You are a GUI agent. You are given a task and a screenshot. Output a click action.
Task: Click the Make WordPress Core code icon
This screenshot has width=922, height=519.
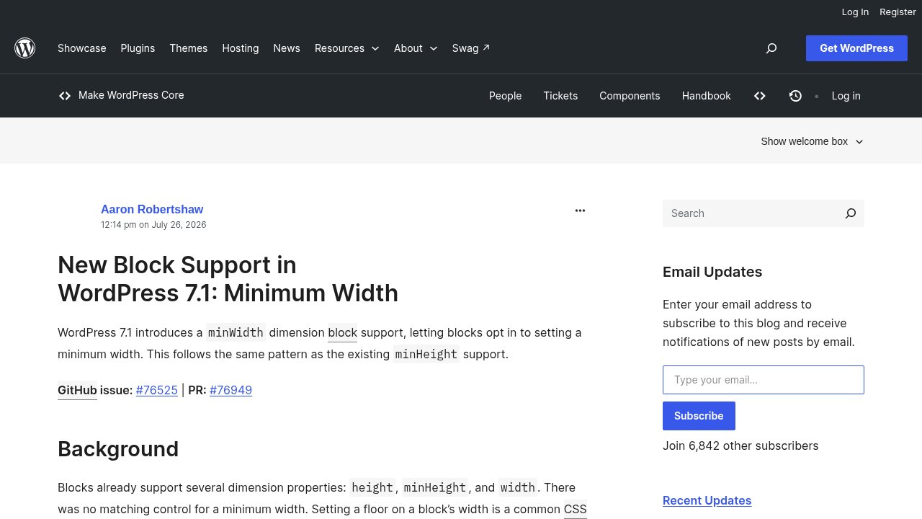(65, 96)
